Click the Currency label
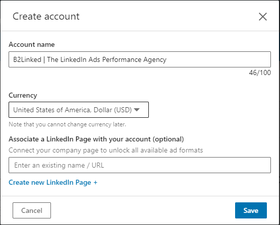Viewport: 280px width, 225px height. [23, 95]
